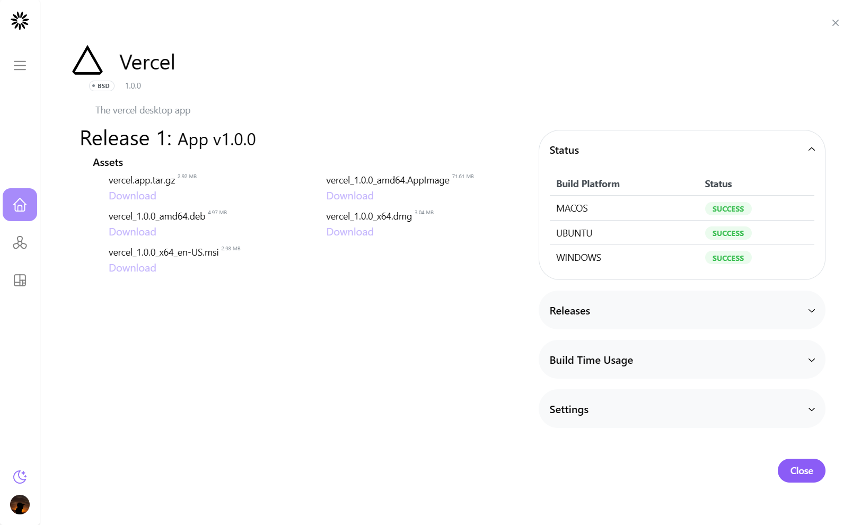Collapse the Status panel chevron
The width and height of the screenshot is (852, 525).
point(811,150)
